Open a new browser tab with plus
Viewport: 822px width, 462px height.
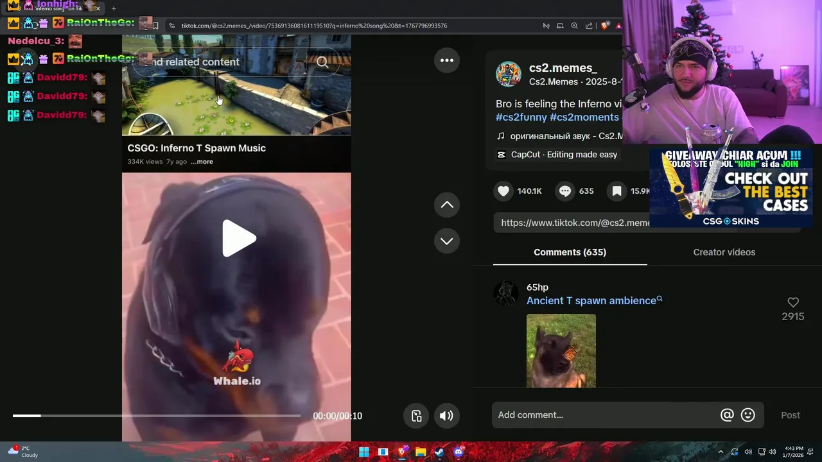114,8
